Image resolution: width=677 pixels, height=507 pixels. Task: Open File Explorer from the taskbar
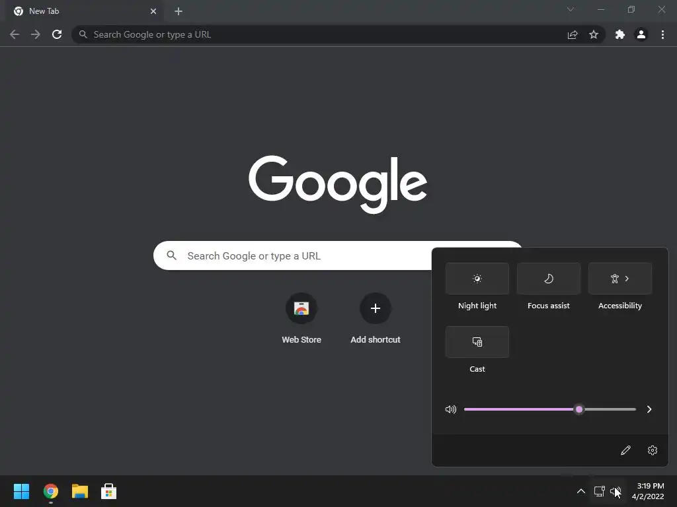(x=80, y=491)
